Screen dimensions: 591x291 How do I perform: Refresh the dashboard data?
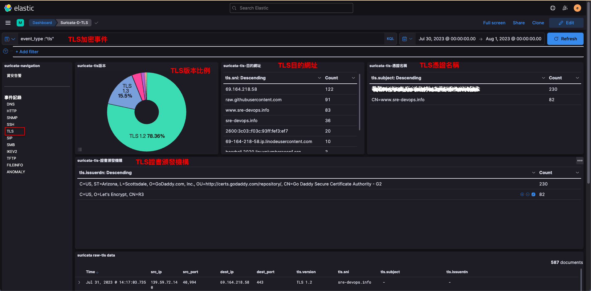(x=565, y=39)
